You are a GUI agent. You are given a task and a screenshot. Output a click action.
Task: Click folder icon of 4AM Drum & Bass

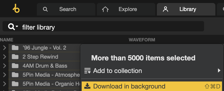point(15,66)
